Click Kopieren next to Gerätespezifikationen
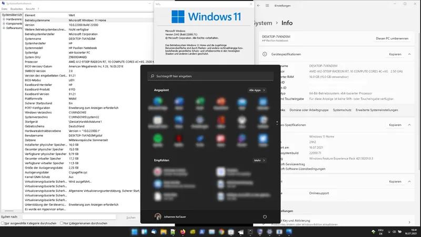Screen dimensions: 421x237 tap(395, 54)
